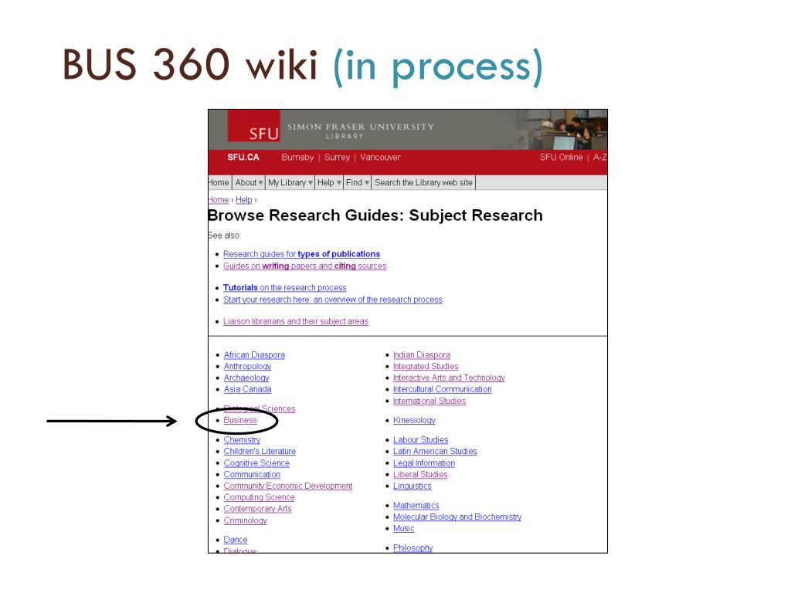The width and height of the screenshot is (791, 593).
Task: Expand the Help menu dropdown
Action: point(329,182)
